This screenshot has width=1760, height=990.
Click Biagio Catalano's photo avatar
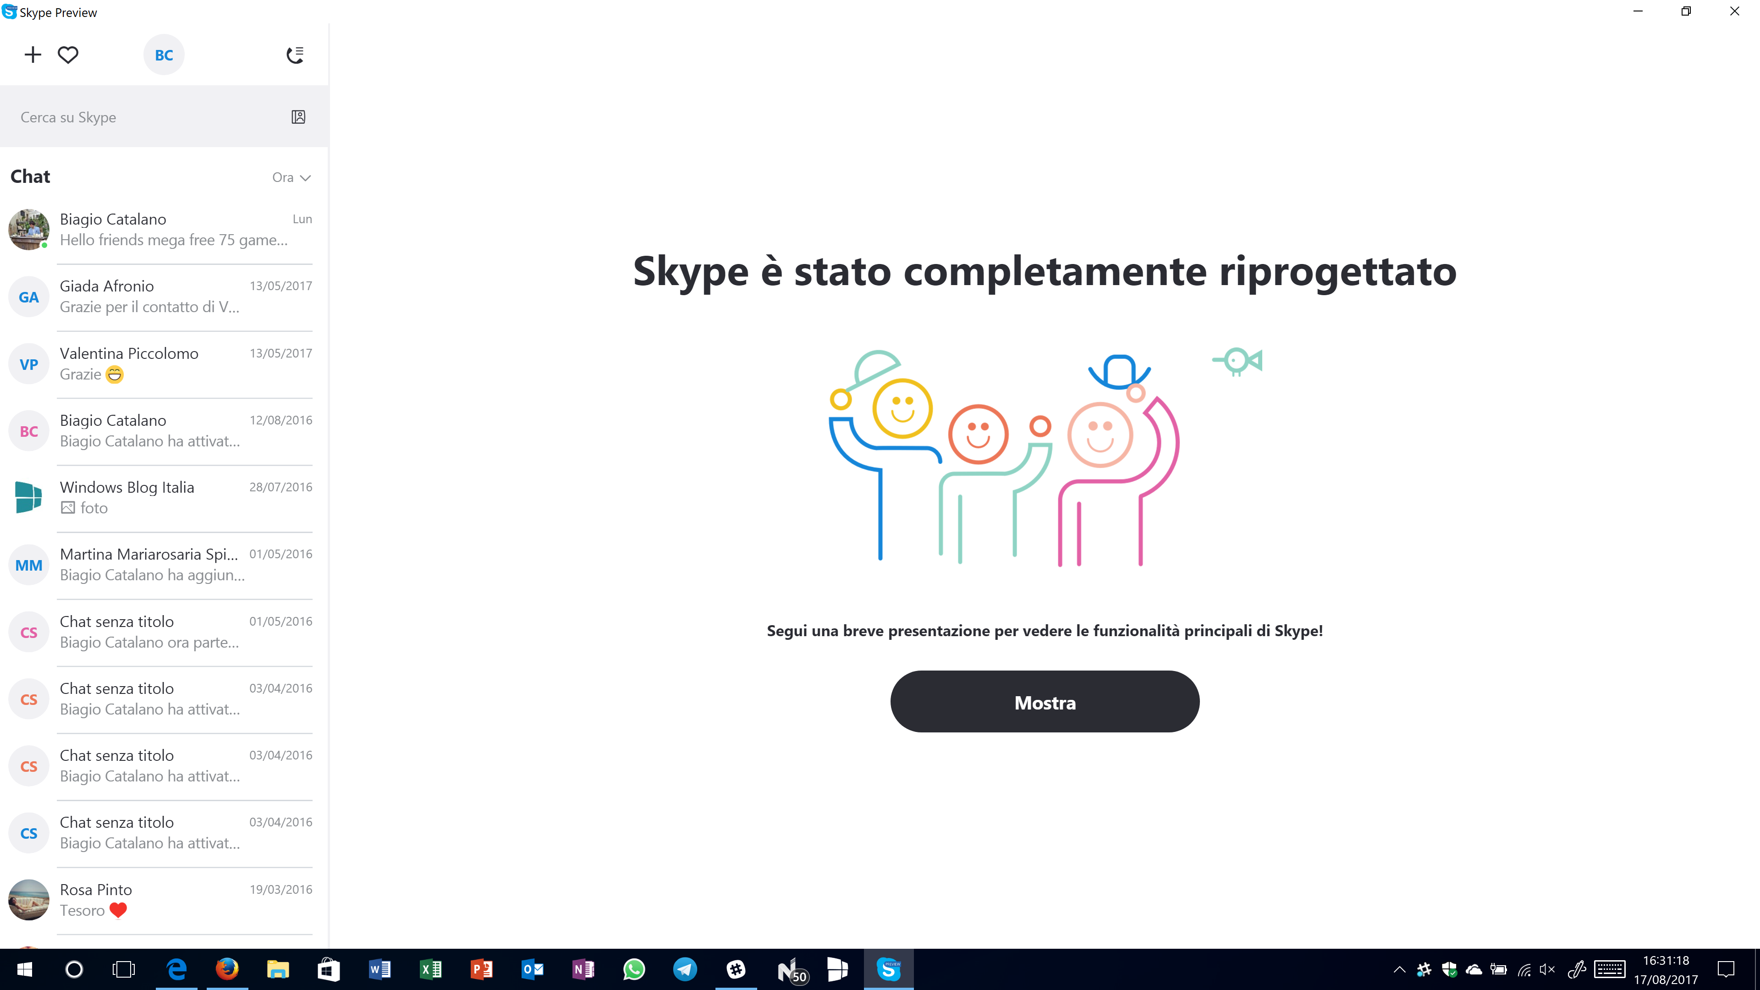29,230
